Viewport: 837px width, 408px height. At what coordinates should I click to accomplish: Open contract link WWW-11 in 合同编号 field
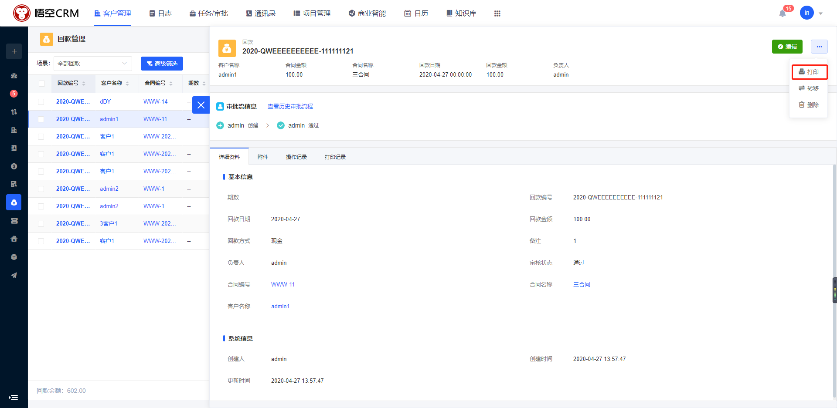click(283, 284)
